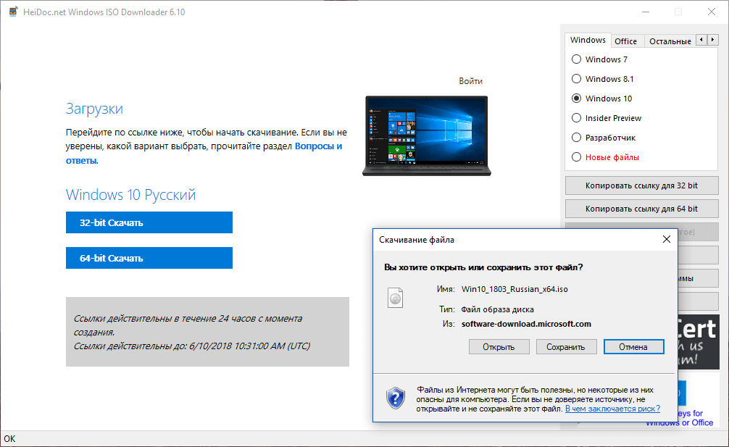Click the Войти sign-in link
The image size is (729, 447).
[x=470, y=80]
